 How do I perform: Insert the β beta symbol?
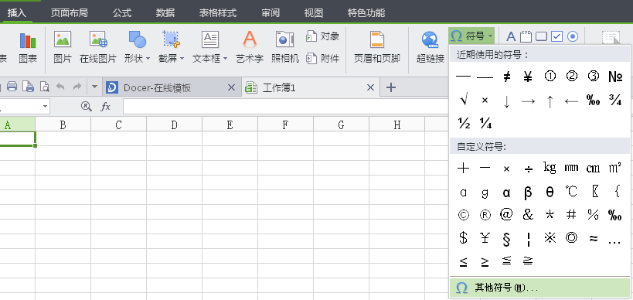(528, 193)
